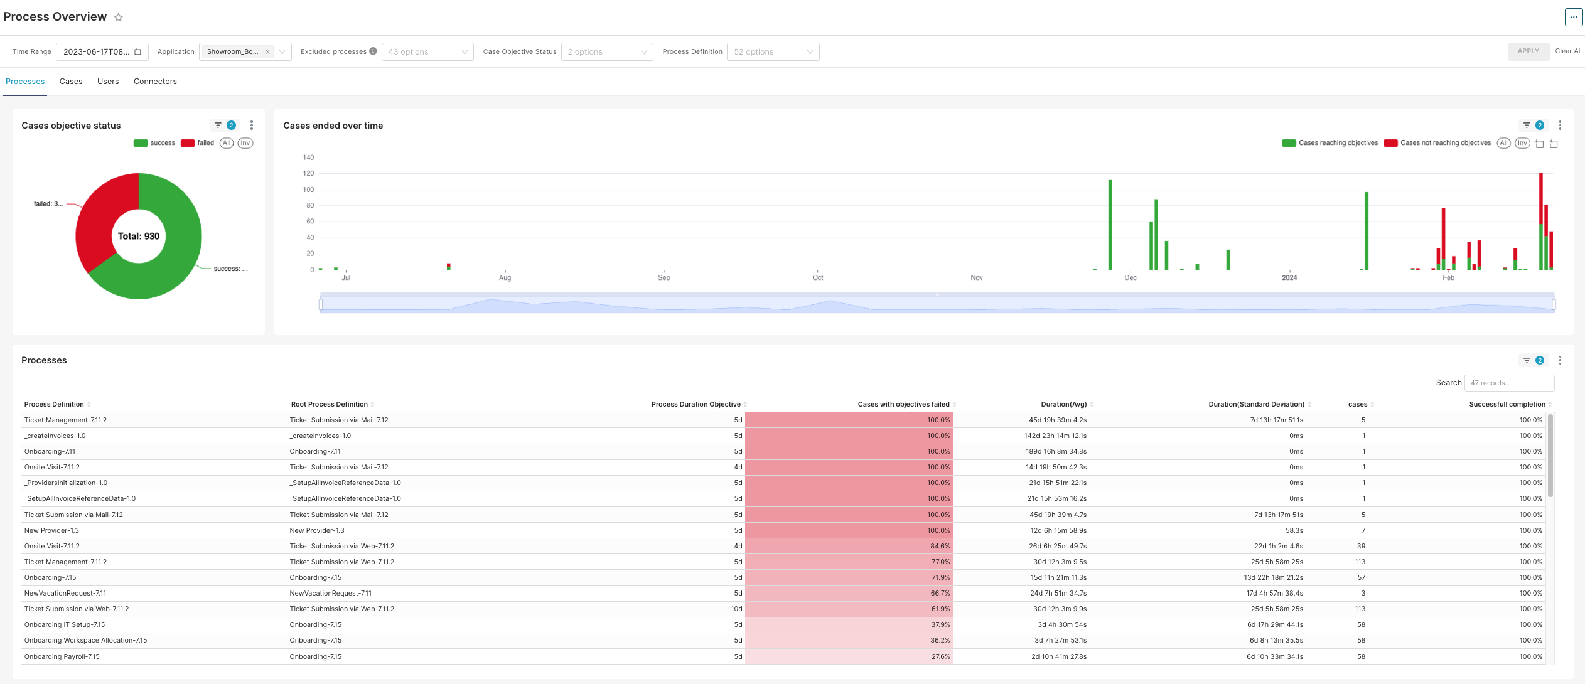Select NewVacationRequest-7.11 in Process Definition column
Screen dimensions: 1585x684
click(65, 594)
